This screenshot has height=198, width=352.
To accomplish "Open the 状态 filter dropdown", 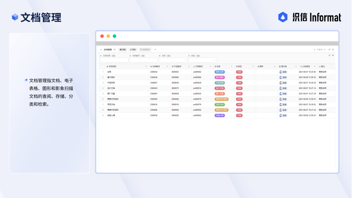I will [202, 60].
